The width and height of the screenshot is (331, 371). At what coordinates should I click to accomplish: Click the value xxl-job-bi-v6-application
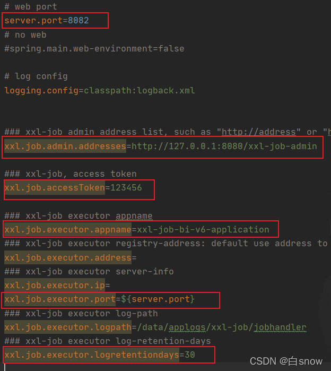pyautogui.click(x=203, y=229)
